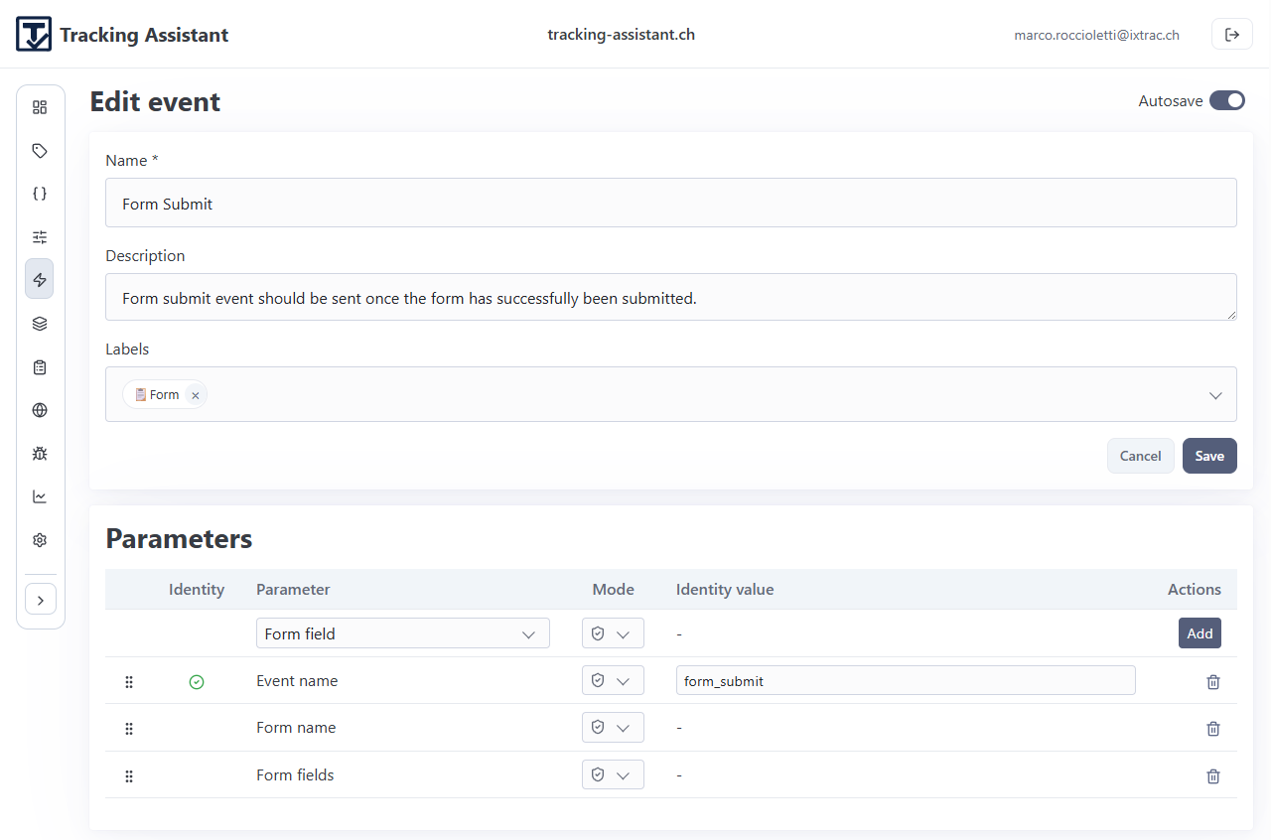Expand the sidebar with arrow button

point(40,600)
